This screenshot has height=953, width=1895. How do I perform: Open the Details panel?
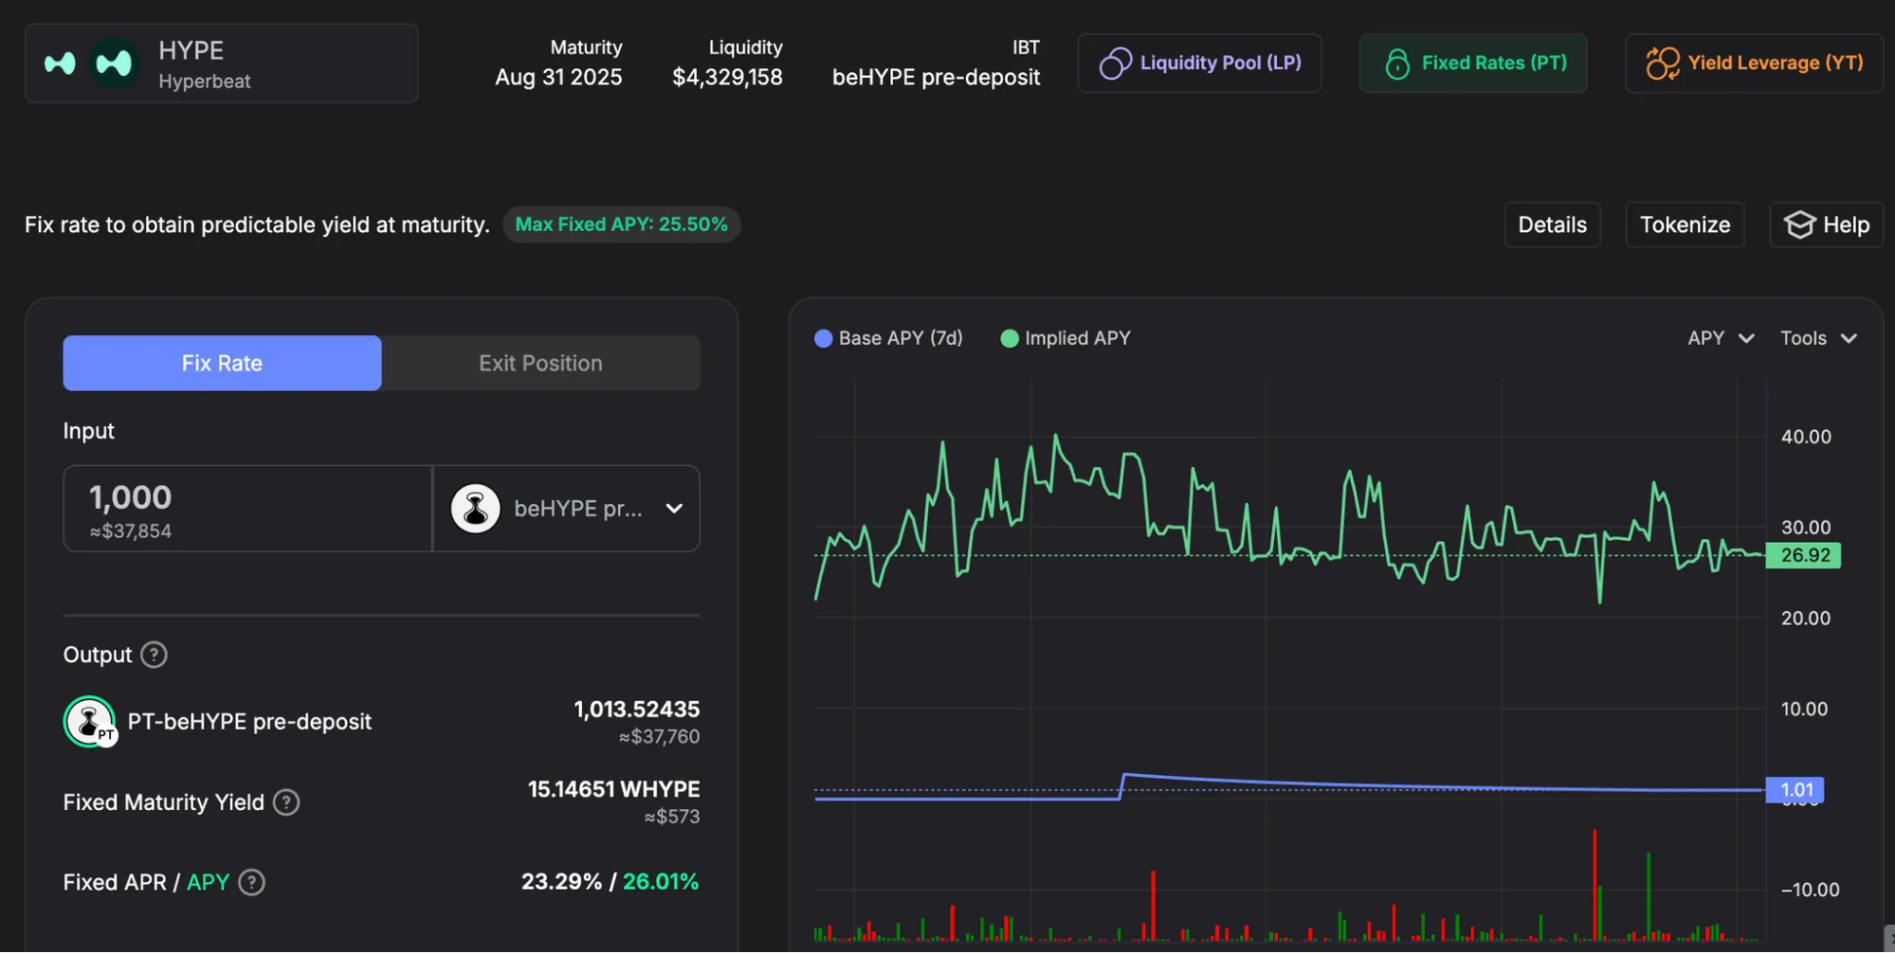[1552, 225]
